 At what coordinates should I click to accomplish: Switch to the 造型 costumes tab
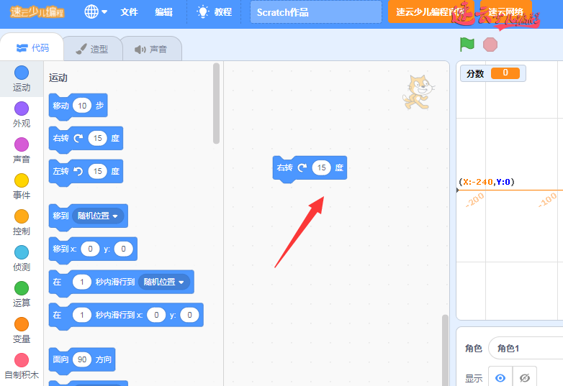[x=91, y=49]
